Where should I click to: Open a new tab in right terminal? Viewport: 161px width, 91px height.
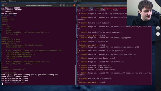point(79,5)
